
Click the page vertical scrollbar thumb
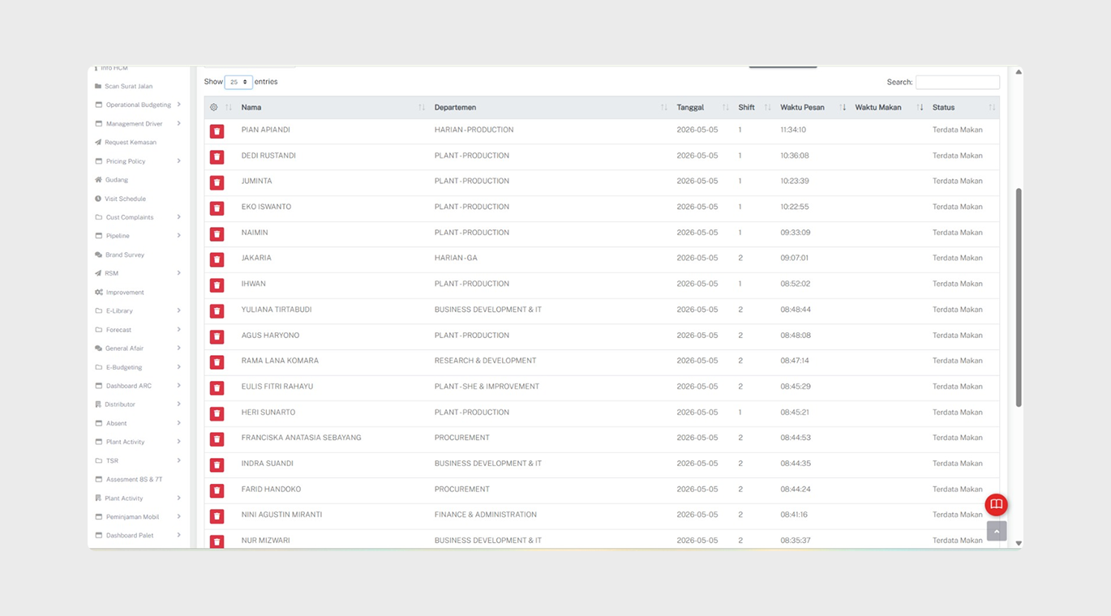point(1019,297)
